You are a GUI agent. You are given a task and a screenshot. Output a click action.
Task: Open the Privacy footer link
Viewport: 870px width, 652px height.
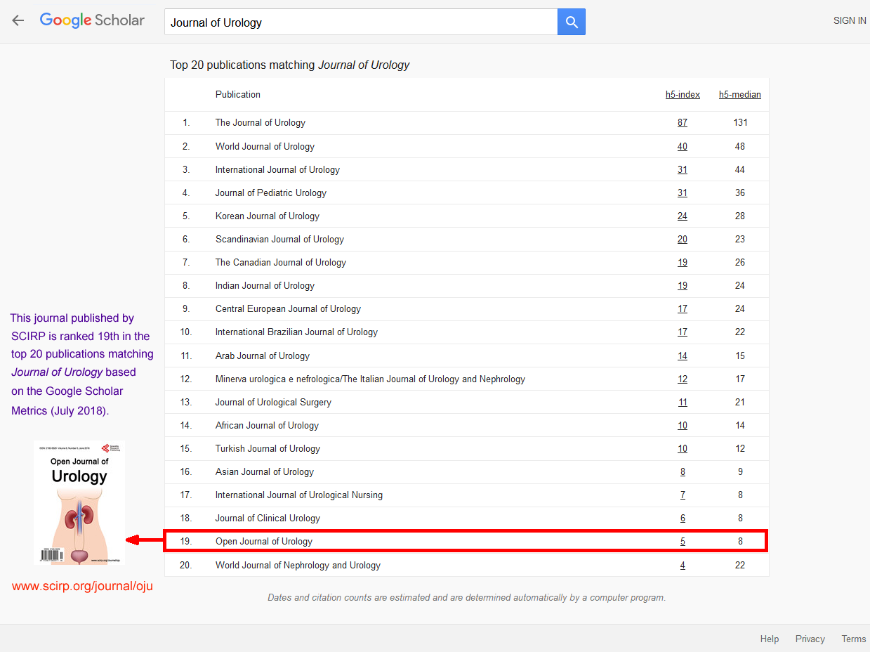pyautogui.click(x=810, y=639)
